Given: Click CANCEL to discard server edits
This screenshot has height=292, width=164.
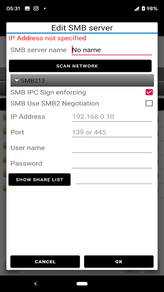Looking at the screenshot, I should point(45,262).
